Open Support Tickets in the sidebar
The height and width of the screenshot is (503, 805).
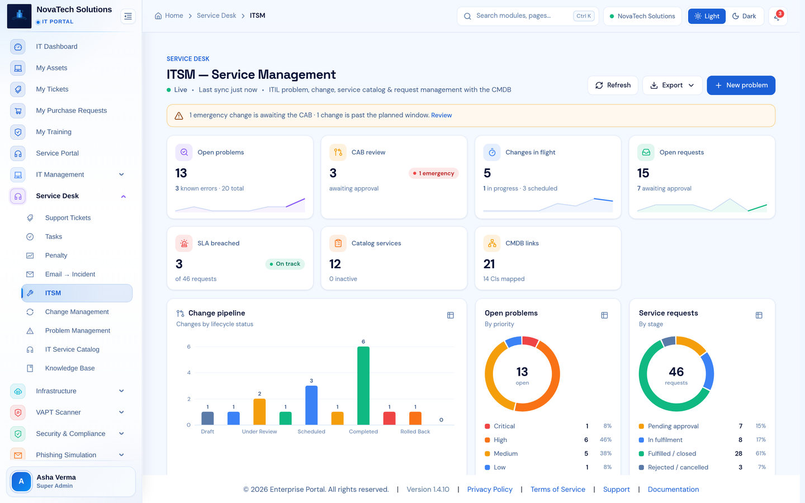[x=77, y=218]
